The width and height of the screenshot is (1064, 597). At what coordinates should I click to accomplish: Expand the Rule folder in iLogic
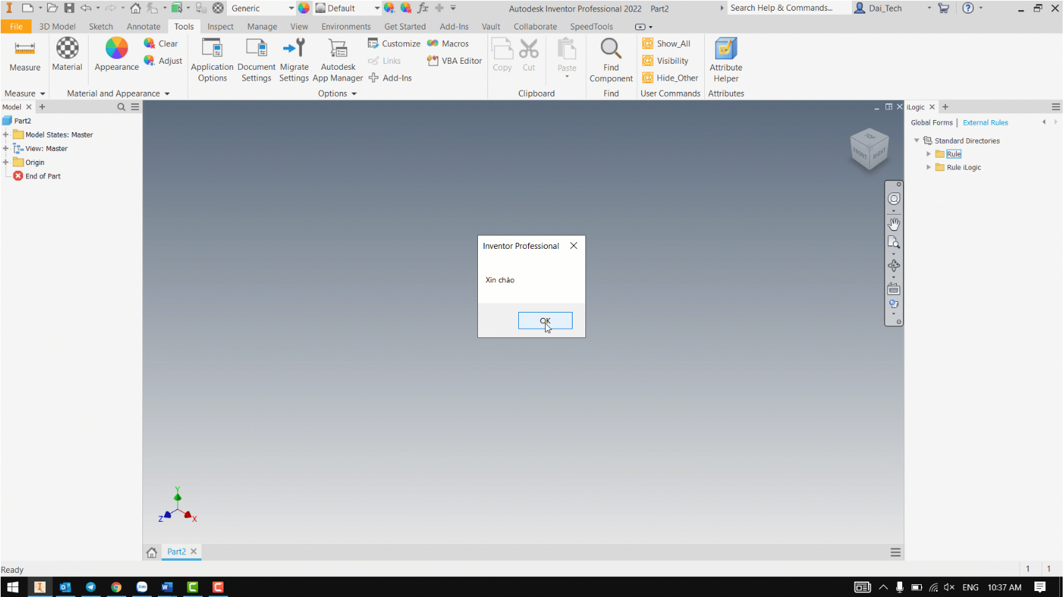click(x=929, y=154)
